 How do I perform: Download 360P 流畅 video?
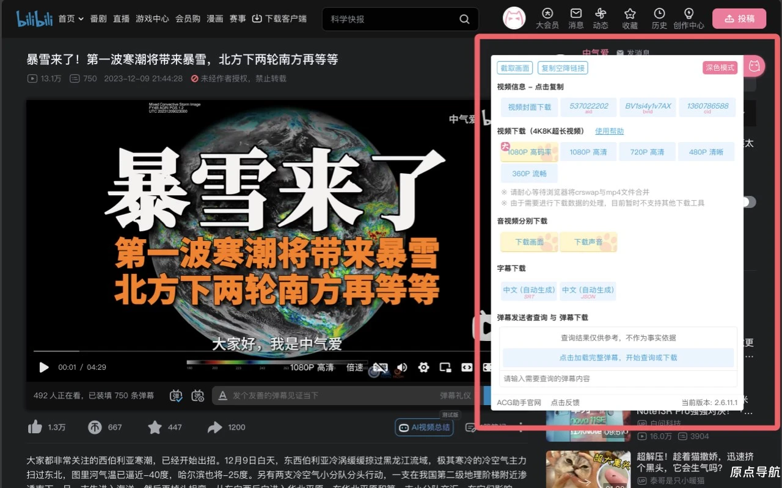coord(529,173)
